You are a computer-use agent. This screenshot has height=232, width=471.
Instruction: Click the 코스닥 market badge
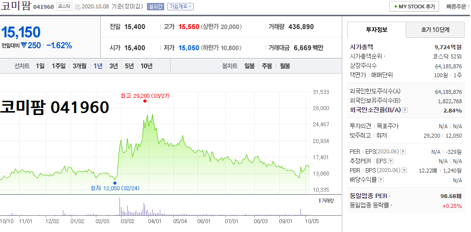pyautogui.click(x=64, y=6)
